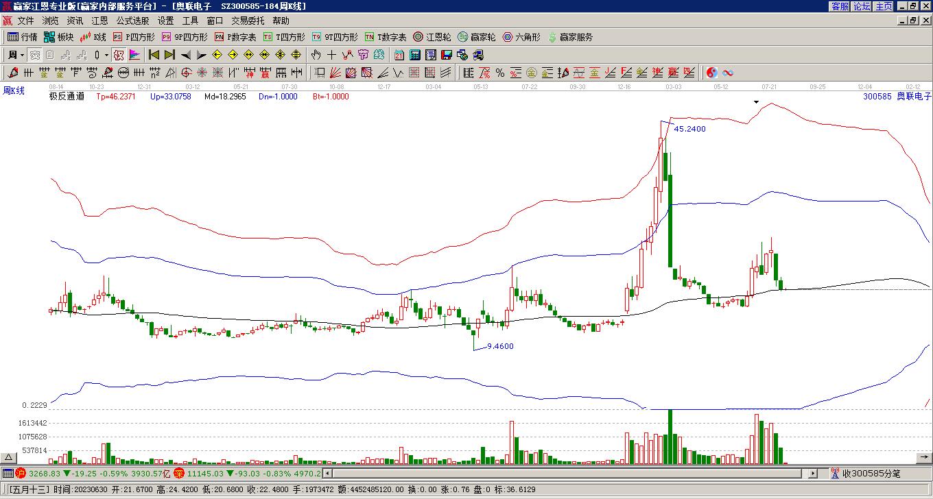
Task: Open the 窗口 menu
Action: coord(215,21)
